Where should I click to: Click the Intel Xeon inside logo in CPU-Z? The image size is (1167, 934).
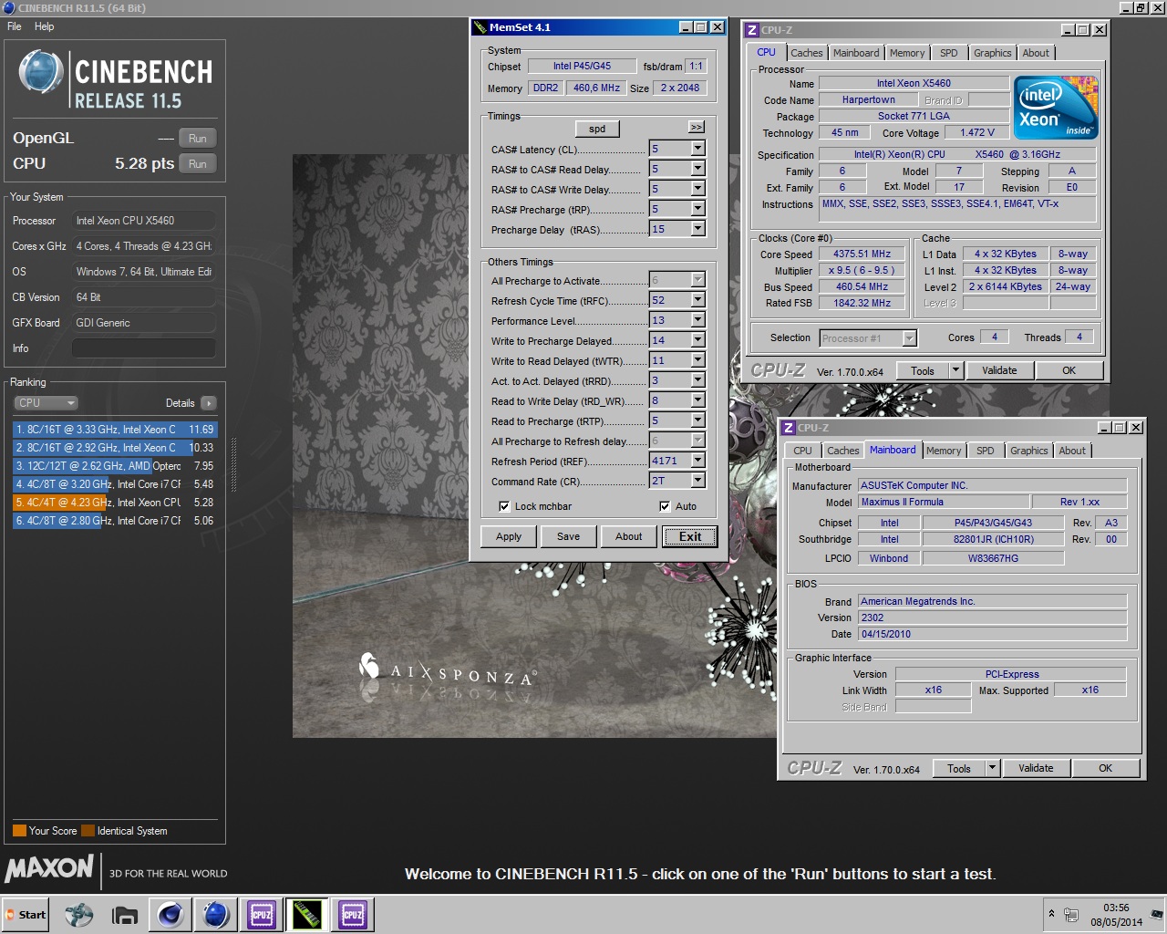click(1056, 108)
